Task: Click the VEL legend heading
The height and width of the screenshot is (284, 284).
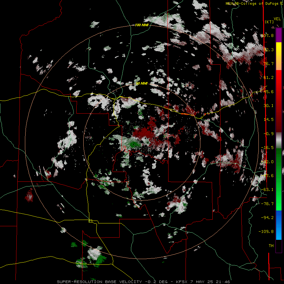Action: [x=277, y=19]
